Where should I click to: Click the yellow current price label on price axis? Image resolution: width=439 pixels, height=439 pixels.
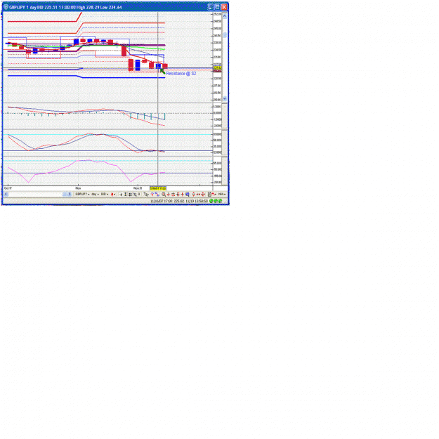click(x=218, y=68)
